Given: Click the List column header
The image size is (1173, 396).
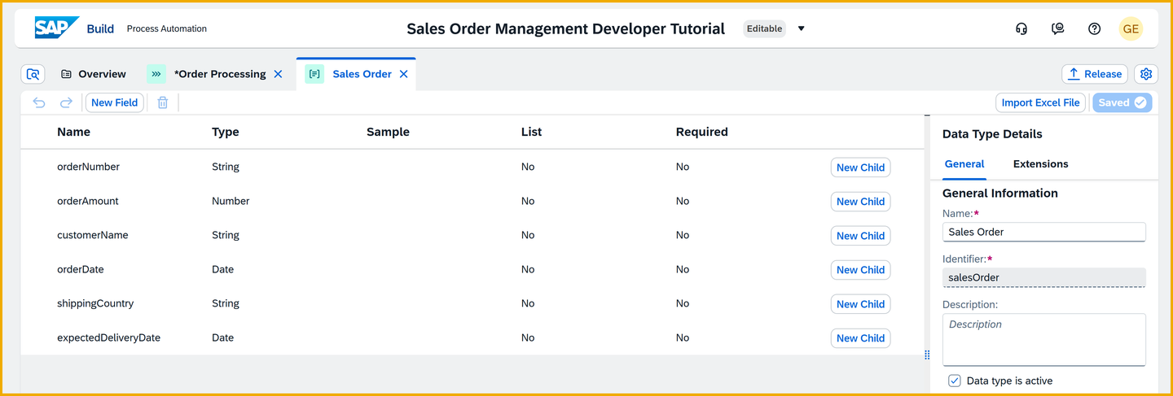Looking at the screenshot, I should pyautogui.click(x=531, y=132).
